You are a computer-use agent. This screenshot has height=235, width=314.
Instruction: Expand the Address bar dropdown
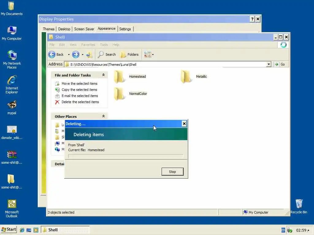(x=269, y=64)
